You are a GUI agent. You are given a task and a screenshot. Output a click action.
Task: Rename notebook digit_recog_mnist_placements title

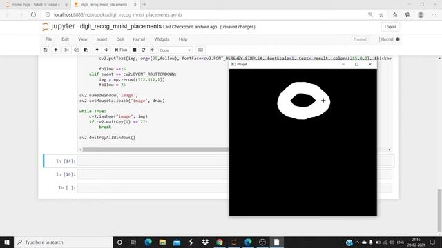pyautogui.click(x=121, y=26)
